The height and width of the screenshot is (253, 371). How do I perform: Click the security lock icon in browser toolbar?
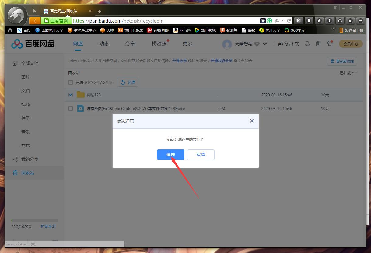pos(309,21)
